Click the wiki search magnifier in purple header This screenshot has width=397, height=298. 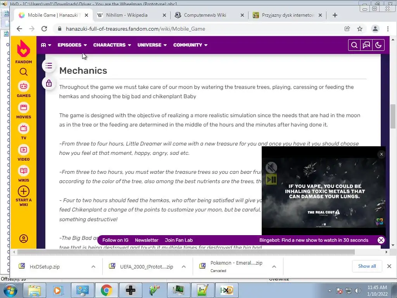click(x=354, y=45)
